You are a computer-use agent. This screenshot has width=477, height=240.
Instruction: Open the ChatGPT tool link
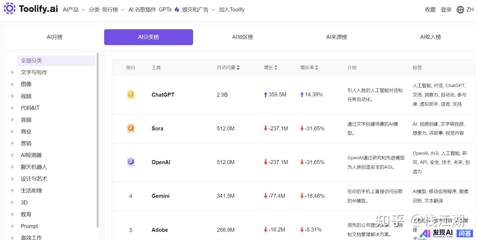tap(163, 95)
